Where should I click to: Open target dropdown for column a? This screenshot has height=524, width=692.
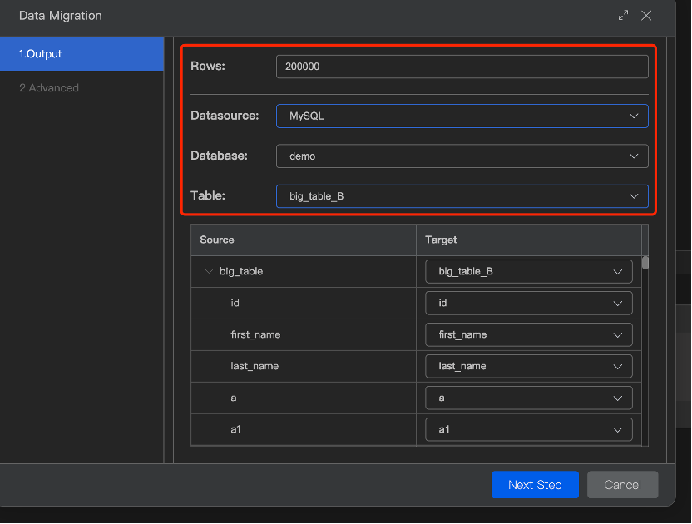(528, 398)
